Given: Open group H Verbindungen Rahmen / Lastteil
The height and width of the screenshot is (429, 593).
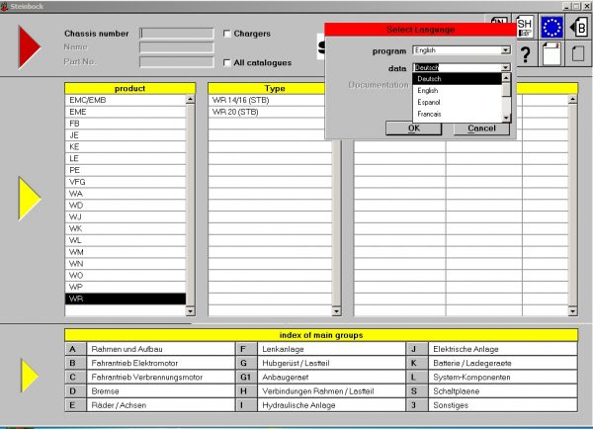Looking at the screenshot, I should coord(320,390).
